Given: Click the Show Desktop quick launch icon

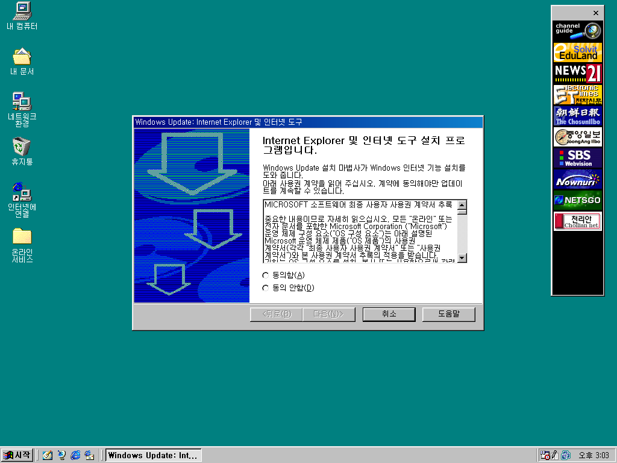Looking at the screenshot, I should pyautogui.click(x=48, y=455).
